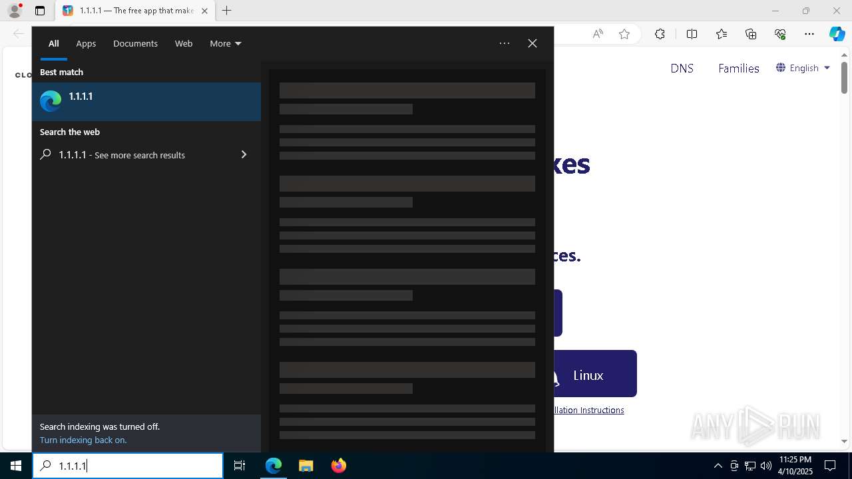Click the Linux download button
The width and height of the screenshot is (852, 479).
tap(595, 374)
